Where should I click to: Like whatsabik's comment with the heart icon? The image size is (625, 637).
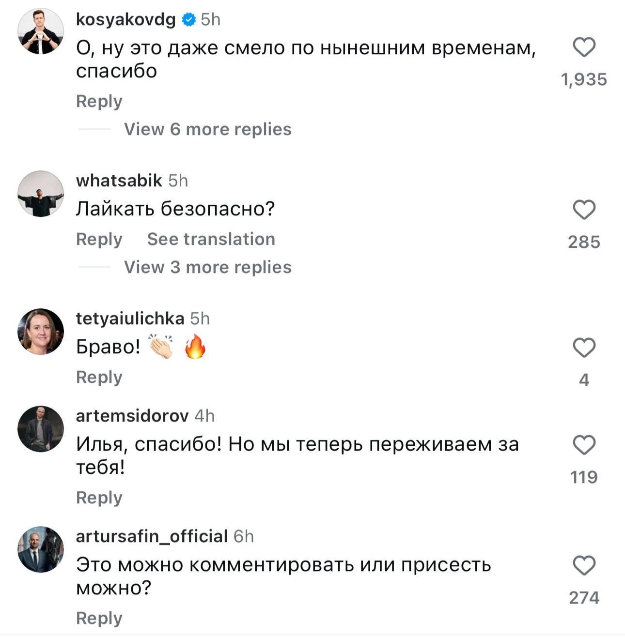(584, 210)
